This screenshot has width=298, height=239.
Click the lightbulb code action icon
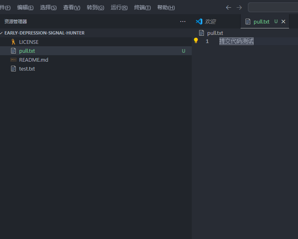pyautogui.click(x=196, y=41)
